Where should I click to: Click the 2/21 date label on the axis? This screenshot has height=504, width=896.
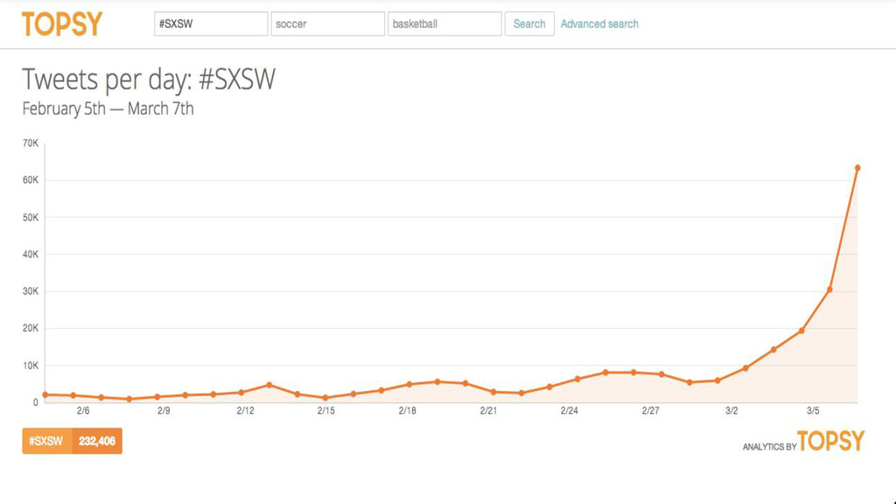pyautogui.click(x=488, y=411)
